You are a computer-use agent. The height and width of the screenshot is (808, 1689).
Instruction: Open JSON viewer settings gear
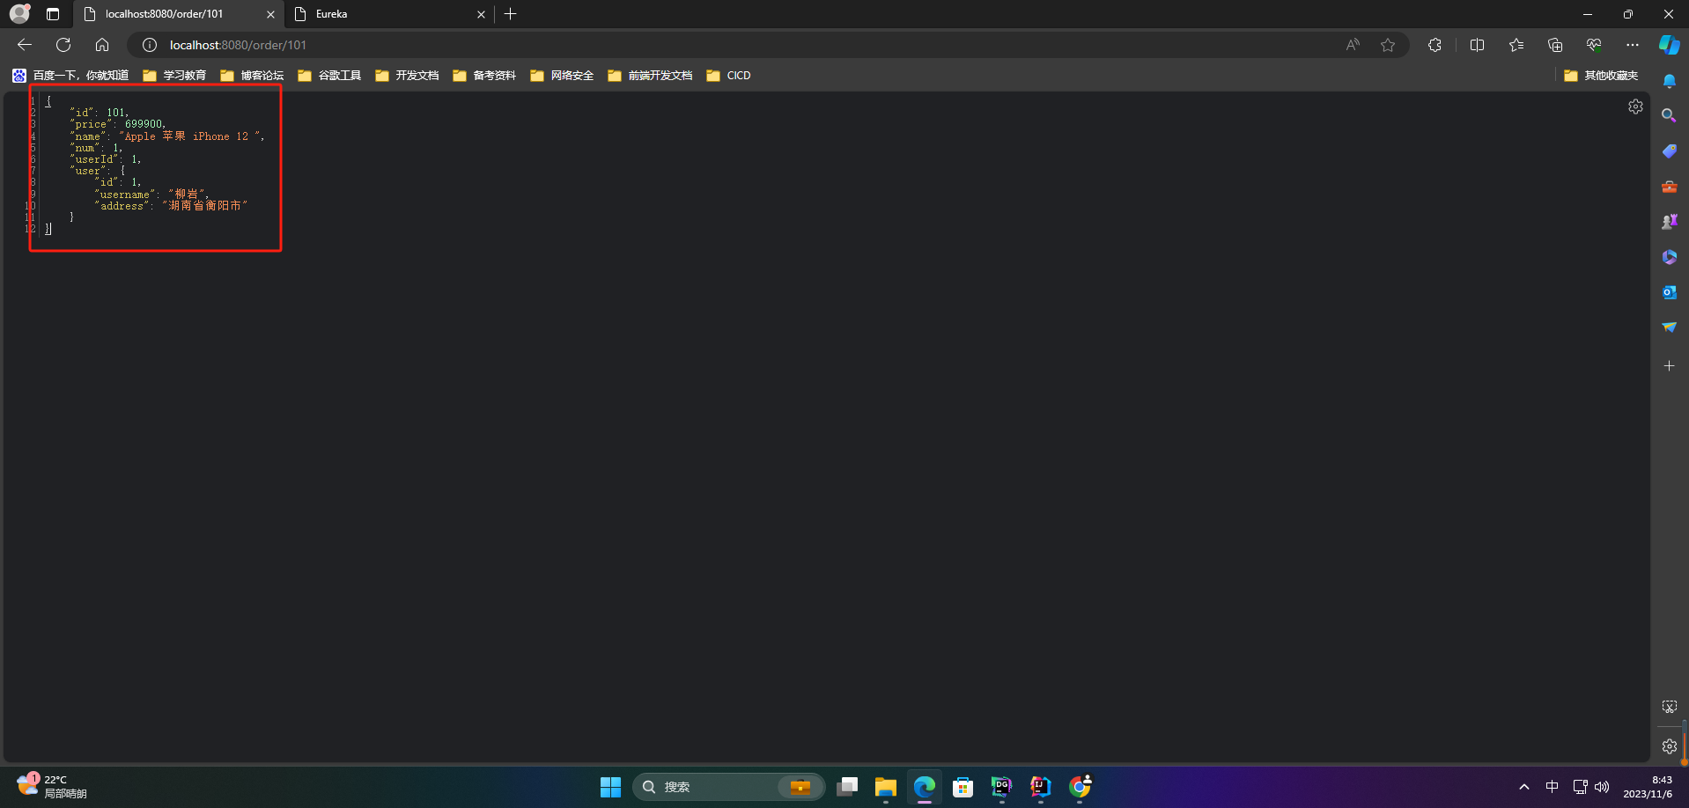point(1635,107)
